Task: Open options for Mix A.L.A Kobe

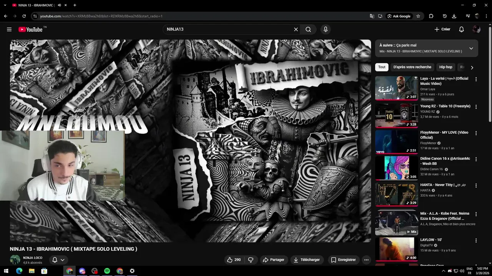Action: coord(476,214)
